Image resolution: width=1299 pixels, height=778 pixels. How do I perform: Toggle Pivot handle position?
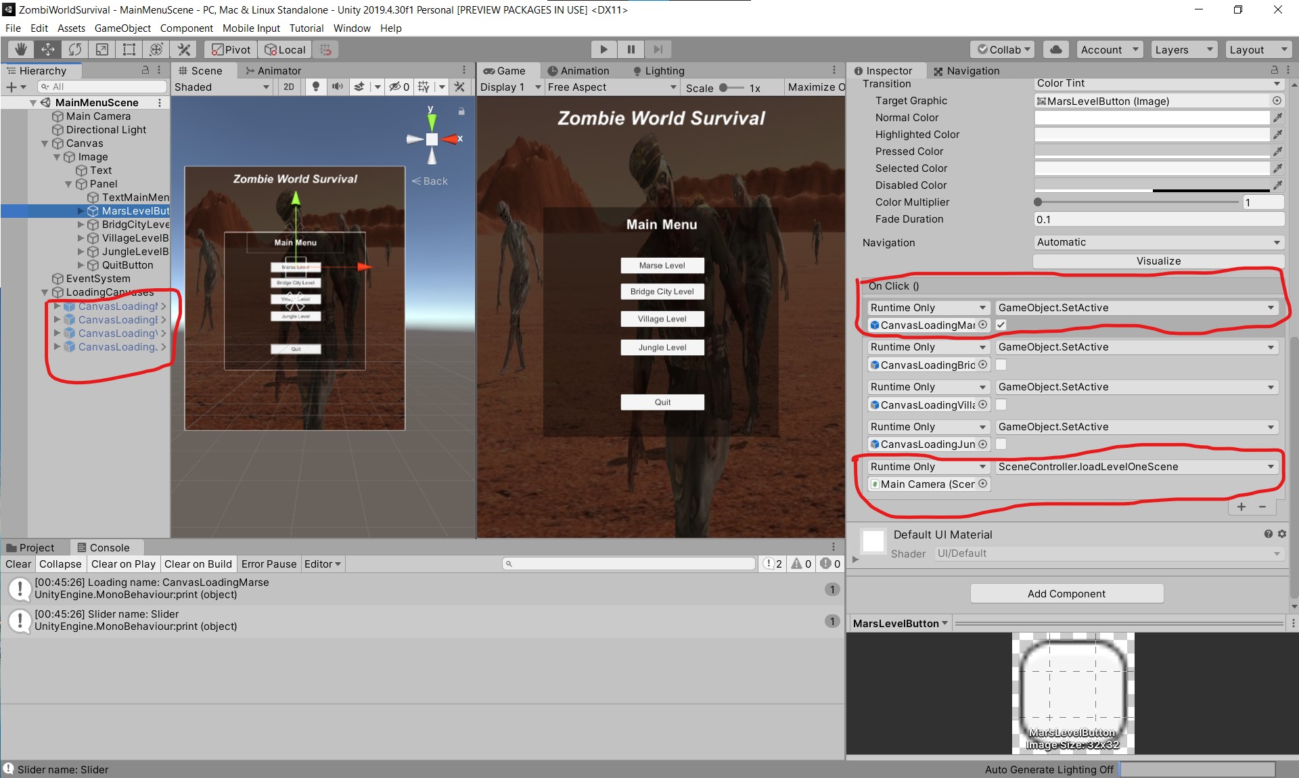click(231, 49)
